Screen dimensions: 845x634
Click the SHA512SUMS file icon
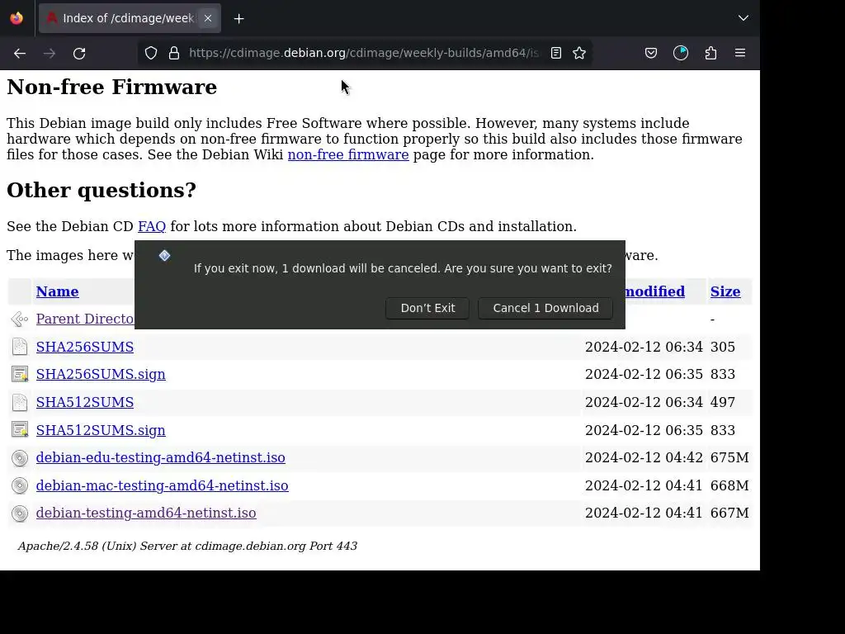pyautogui.click(x=20, y=402)
